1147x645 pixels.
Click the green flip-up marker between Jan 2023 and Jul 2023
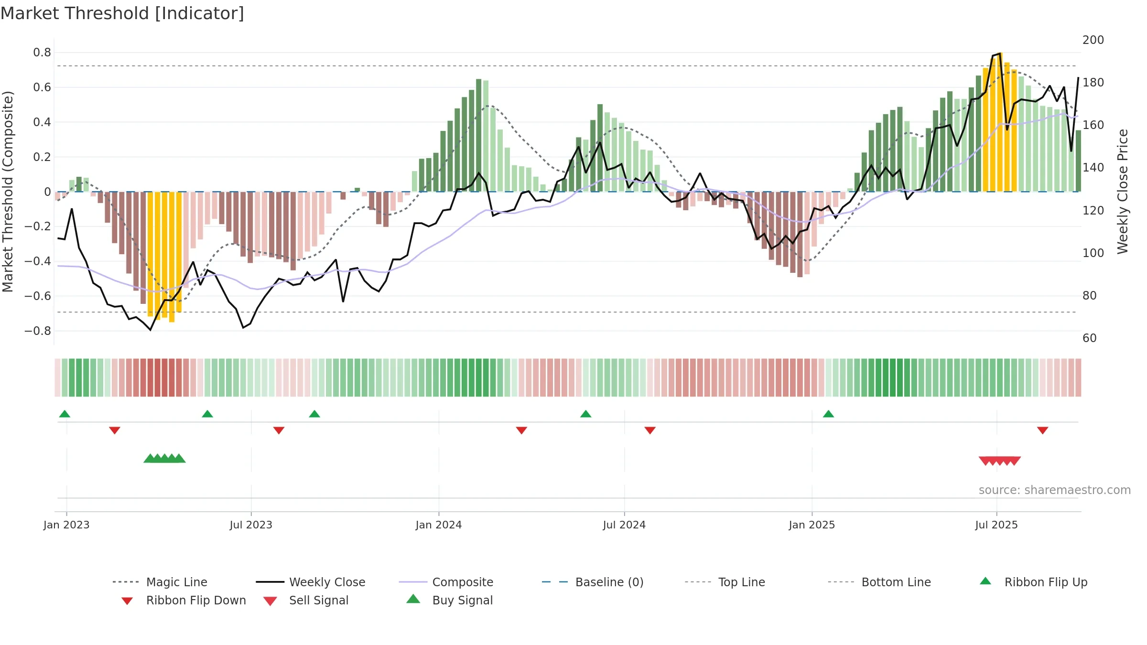pyautogui.click(x=207, y=414)
